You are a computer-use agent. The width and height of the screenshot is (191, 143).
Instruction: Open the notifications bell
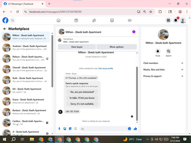point(176,20)
